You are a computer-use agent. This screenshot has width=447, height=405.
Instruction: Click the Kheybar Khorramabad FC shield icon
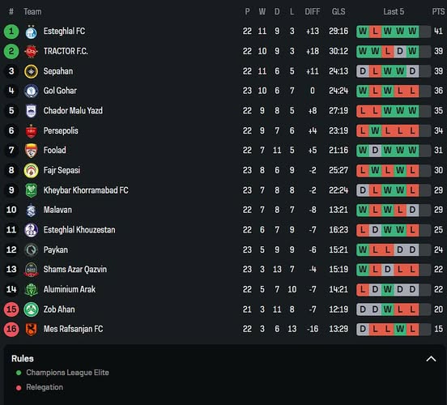tap(31, 190)
